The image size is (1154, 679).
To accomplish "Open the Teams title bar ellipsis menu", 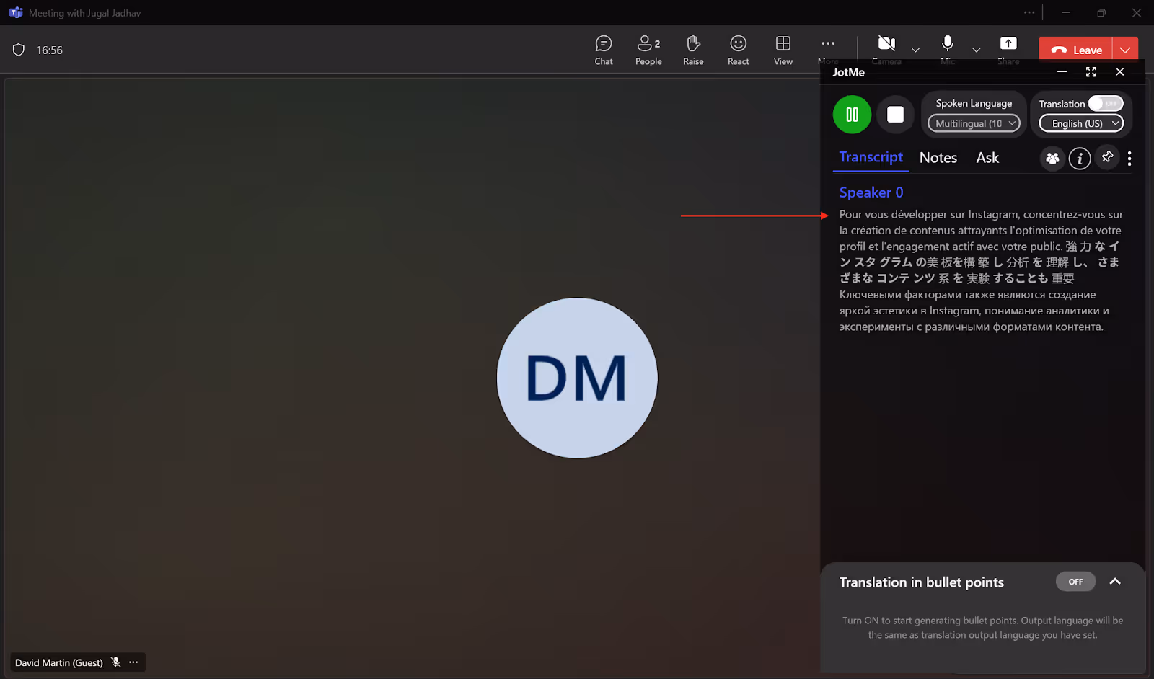I will 1029,12.
